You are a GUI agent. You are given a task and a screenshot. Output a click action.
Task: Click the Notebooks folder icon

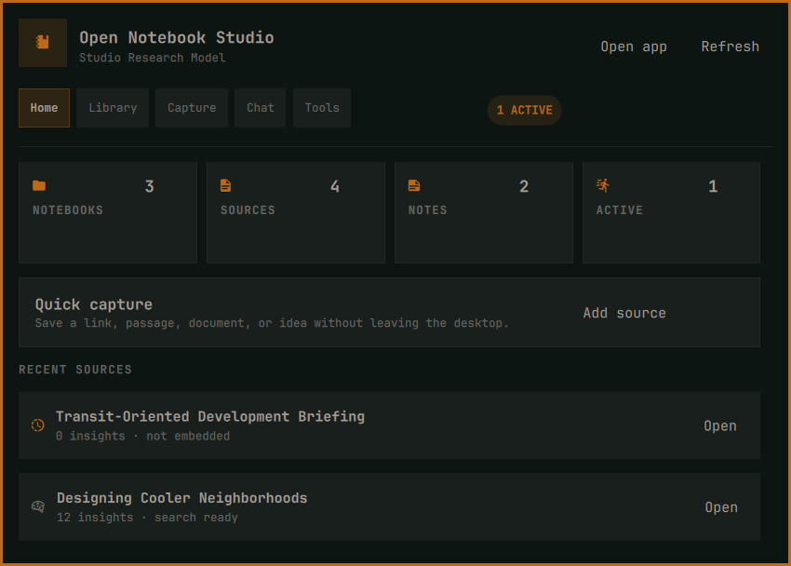(x=39, y=185)
